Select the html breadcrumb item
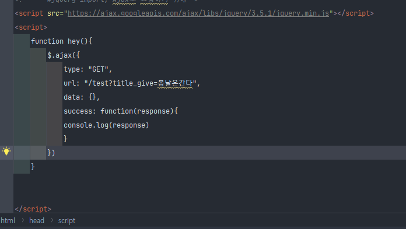Screen dimensions: 406x229 pyautogui.click(x=8, y=221)
